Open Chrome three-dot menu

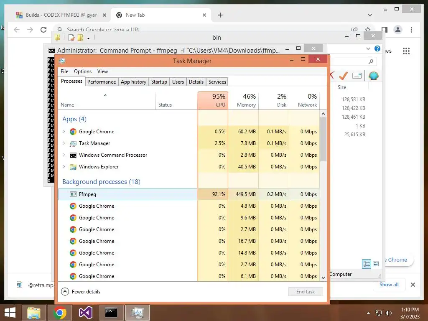click(x=411, y=30)
